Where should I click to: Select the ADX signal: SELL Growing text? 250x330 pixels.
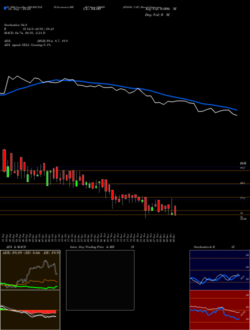click(x=27, y=45)
